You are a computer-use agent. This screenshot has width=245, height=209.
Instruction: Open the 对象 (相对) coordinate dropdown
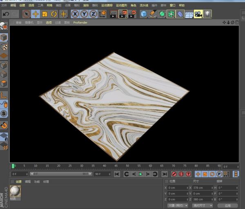[x=178, y=205]
